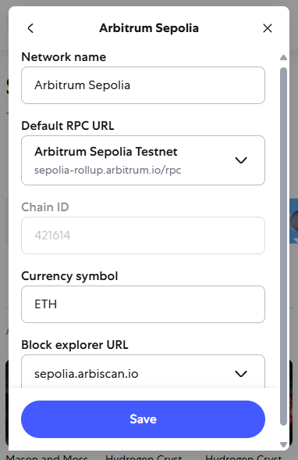
Task: Click the Default RPC URL label
Action: coord(68,125)
